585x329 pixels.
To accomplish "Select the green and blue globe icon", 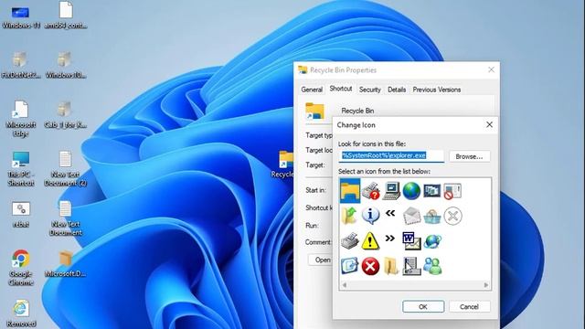I will (x=411, y=191).
